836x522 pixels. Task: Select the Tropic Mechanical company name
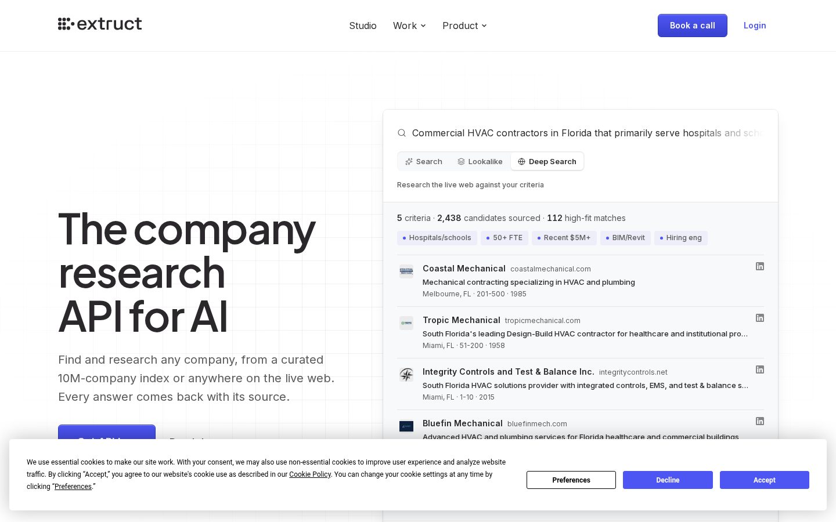(461, 320)
